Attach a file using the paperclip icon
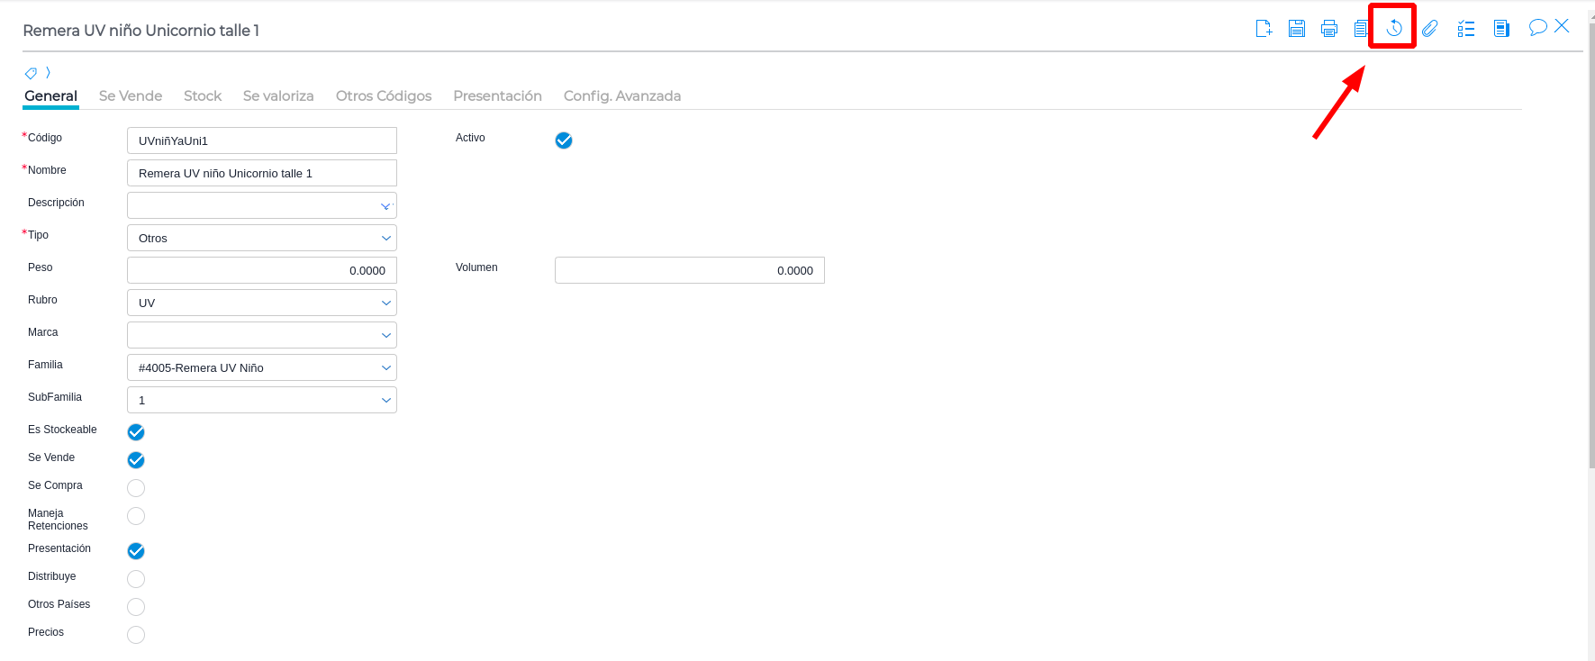 1430,29
